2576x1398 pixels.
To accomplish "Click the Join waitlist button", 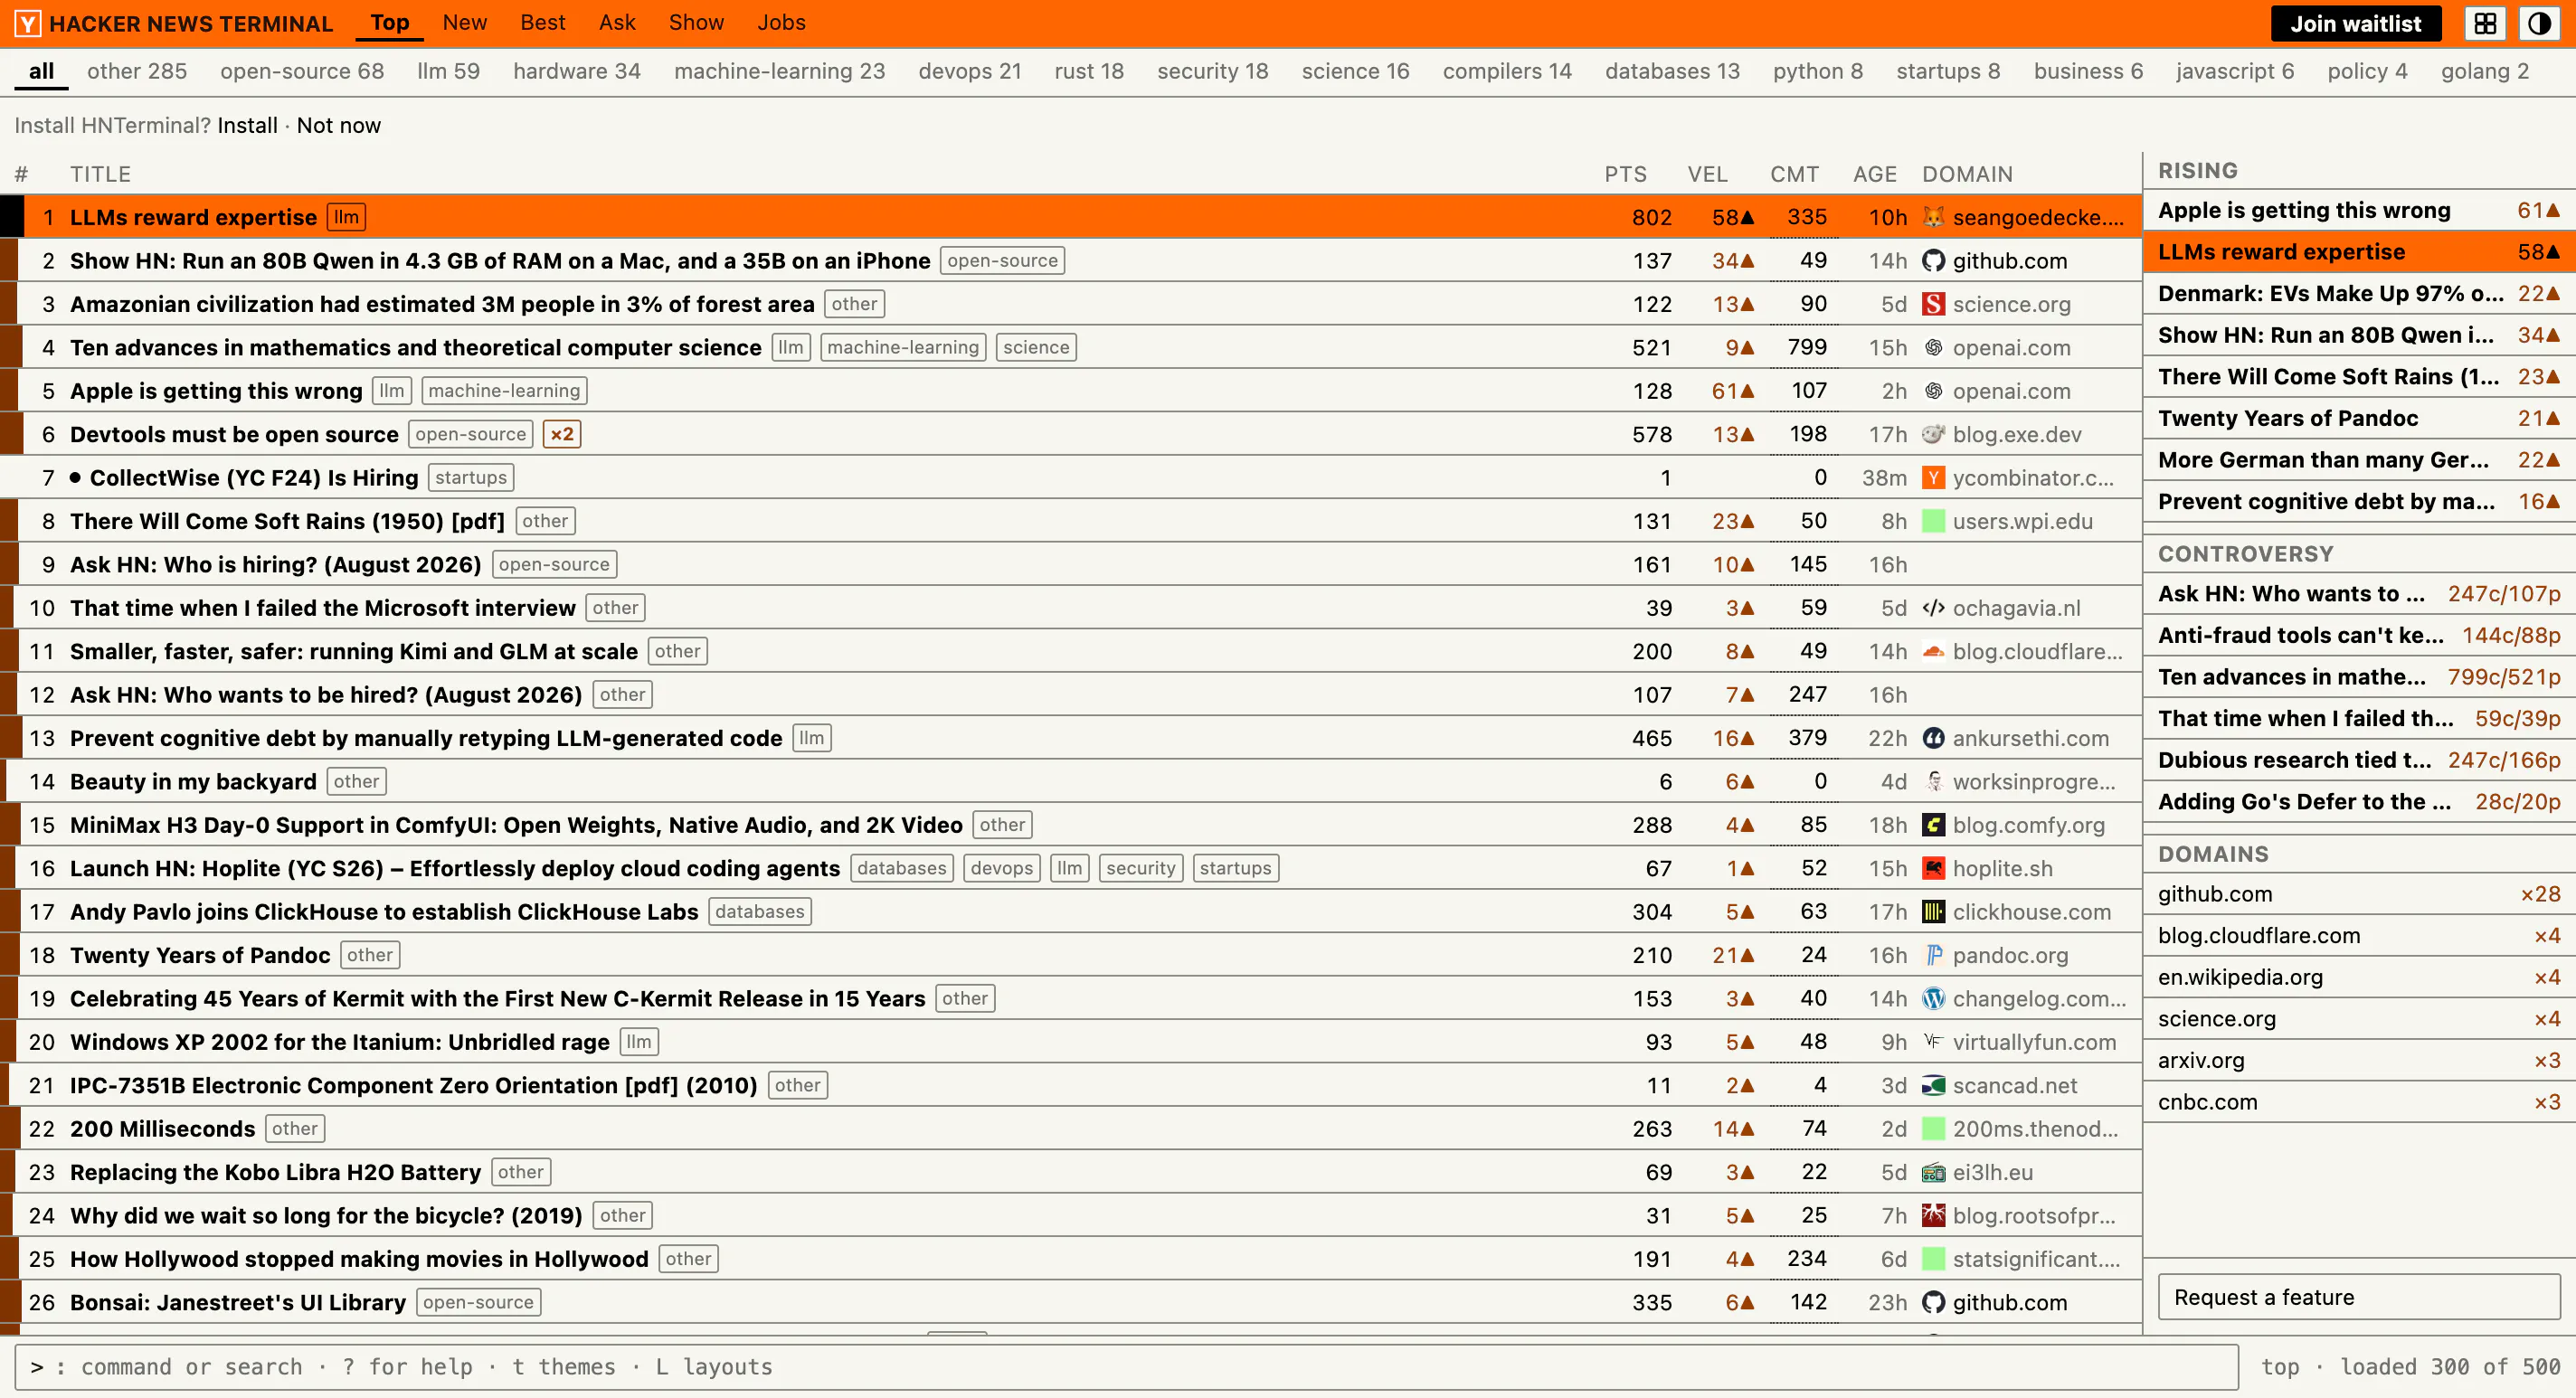I will coord(2356,23).
